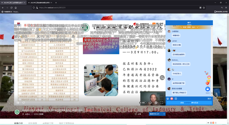Click the presenter webcam thumbnail
This screenshot has width=229, height=125.
[153, 98]
